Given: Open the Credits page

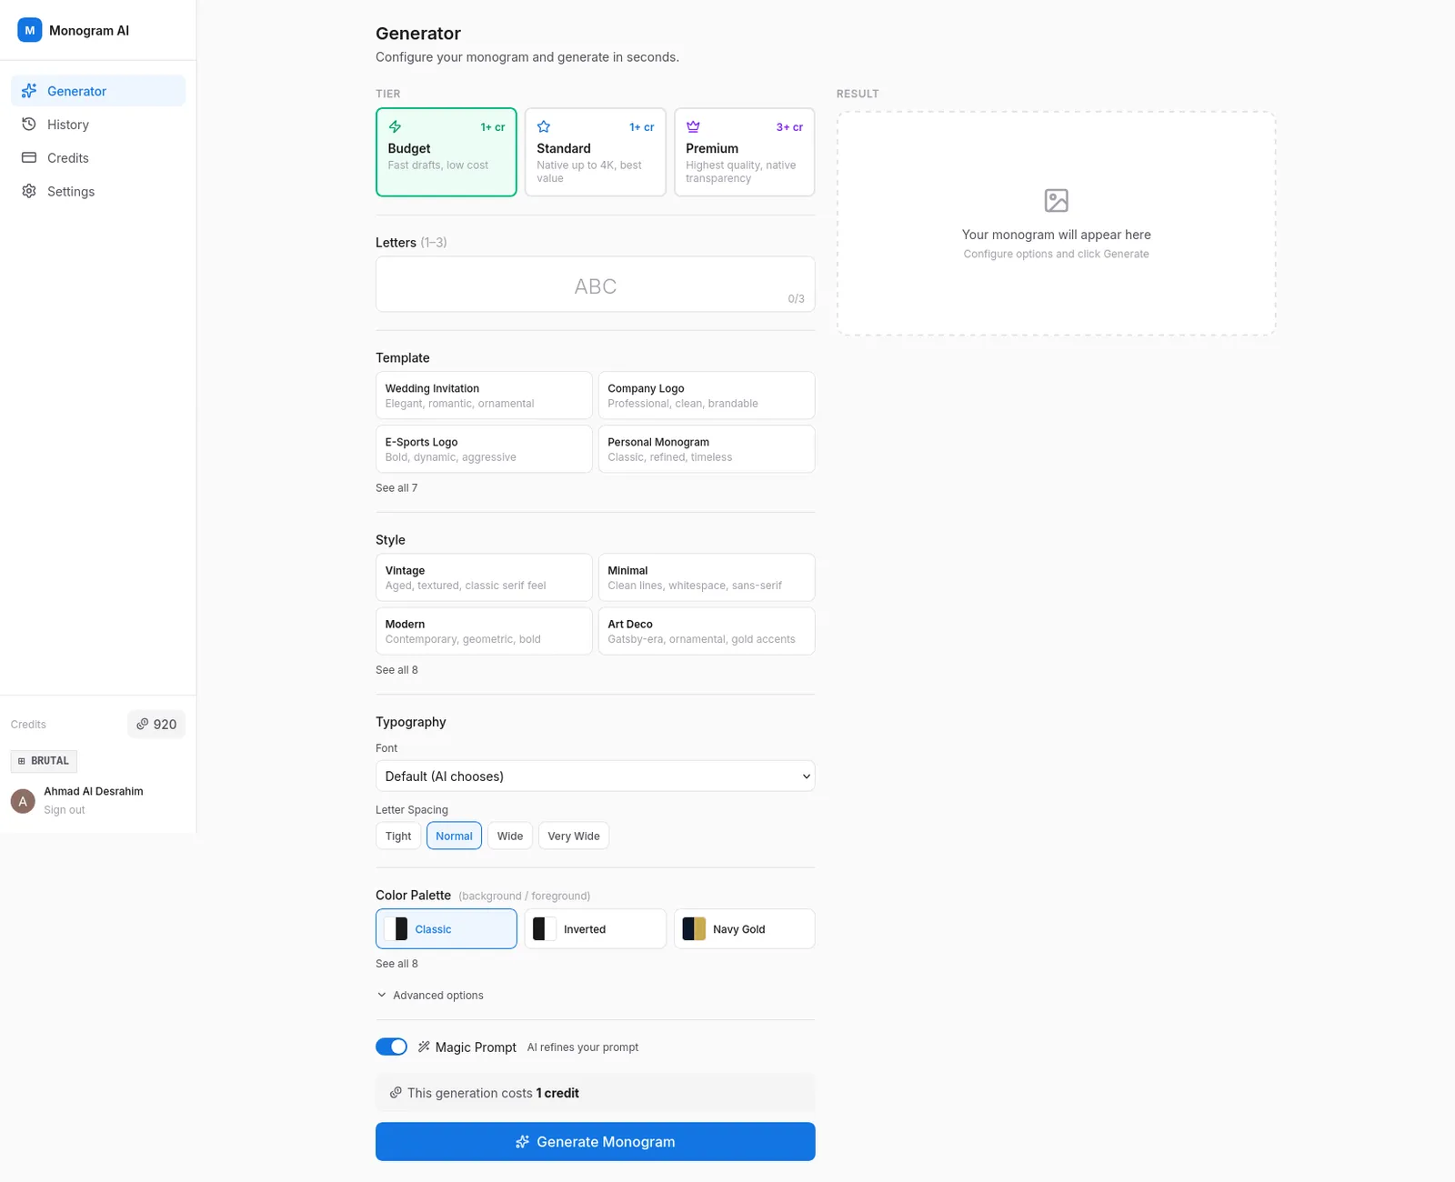Looking at the screenshot, I should pos(98,158).
